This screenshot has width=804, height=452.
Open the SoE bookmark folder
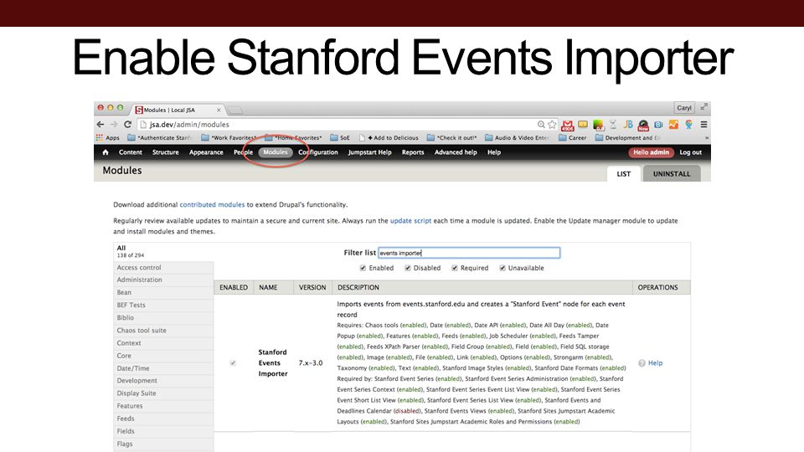340,138
